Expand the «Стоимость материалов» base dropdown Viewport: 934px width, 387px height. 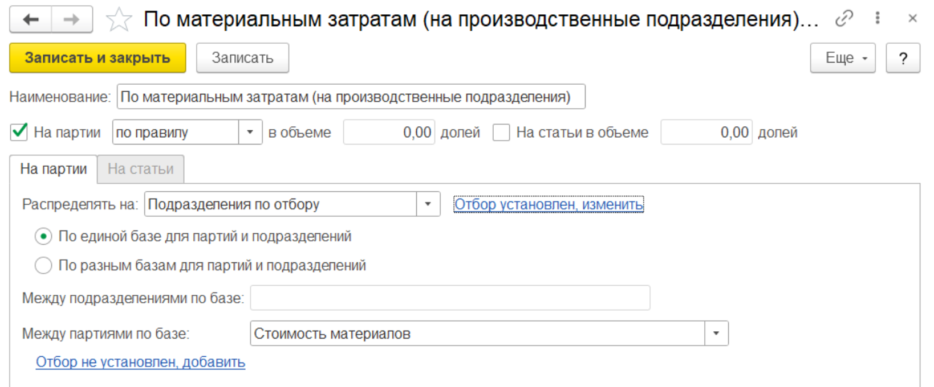[716, 334]
